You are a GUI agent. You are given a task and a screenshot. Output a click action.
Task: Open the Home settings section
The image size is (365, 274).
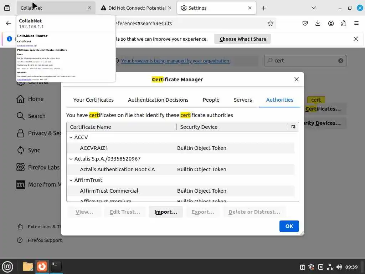[30, 99]
